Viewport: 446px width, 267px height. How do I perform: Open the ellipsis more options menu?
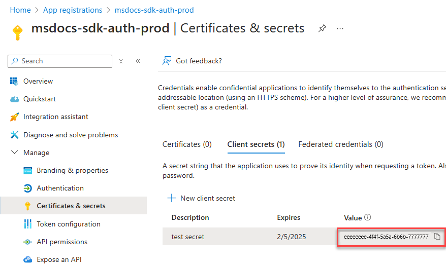340,28
